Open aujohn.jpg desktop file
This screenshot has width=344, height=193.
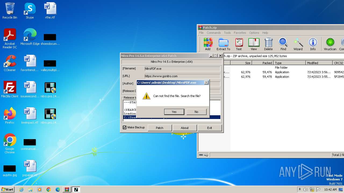click(10, 170)
